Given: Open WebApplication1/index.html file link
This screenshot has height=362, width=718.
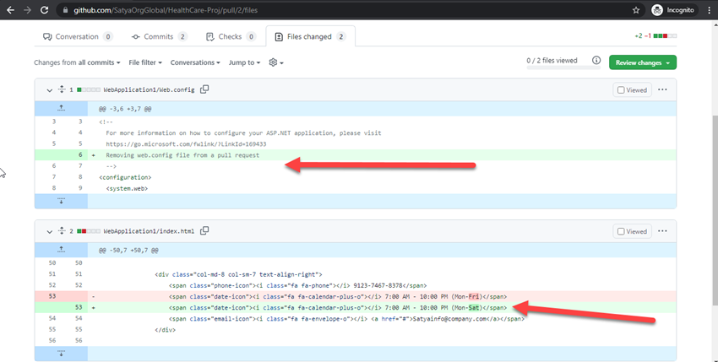Looking at the screenshot, I should click(149, 231).
